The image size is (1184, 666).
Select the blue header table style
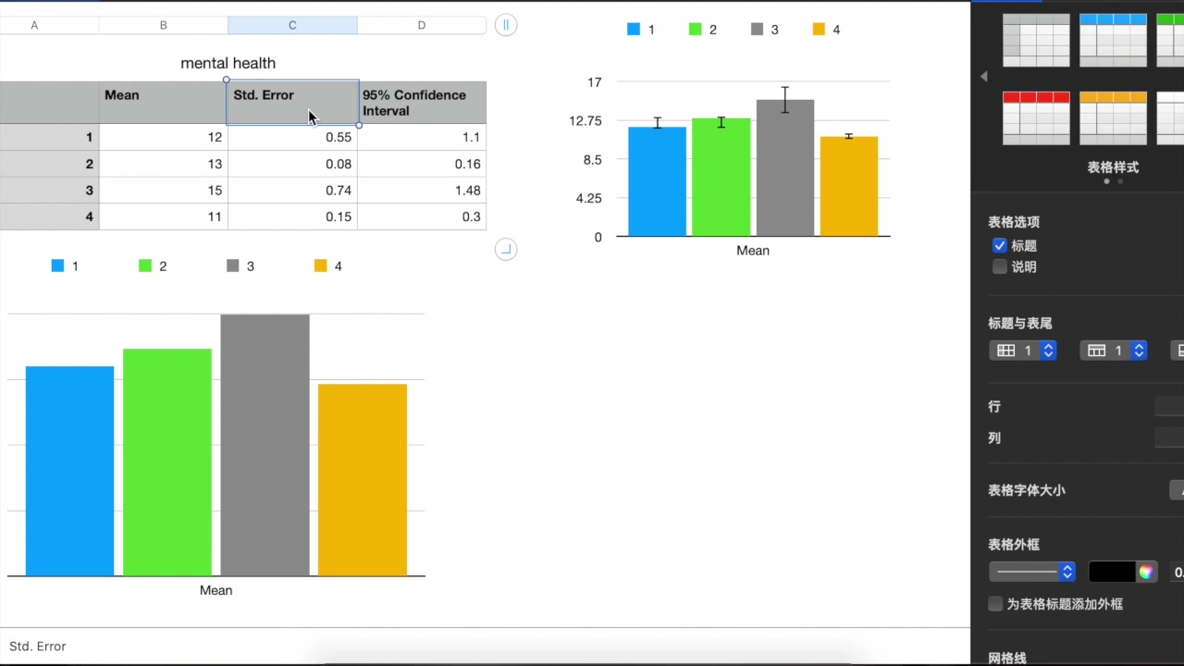pyautogui.click(x=1113, y=40)
